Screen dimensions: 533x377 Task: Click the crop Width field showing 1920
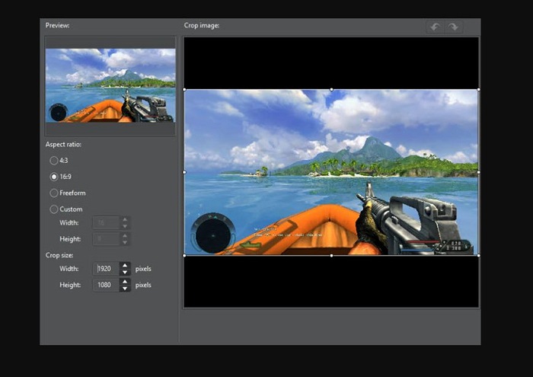pos(107,269)
